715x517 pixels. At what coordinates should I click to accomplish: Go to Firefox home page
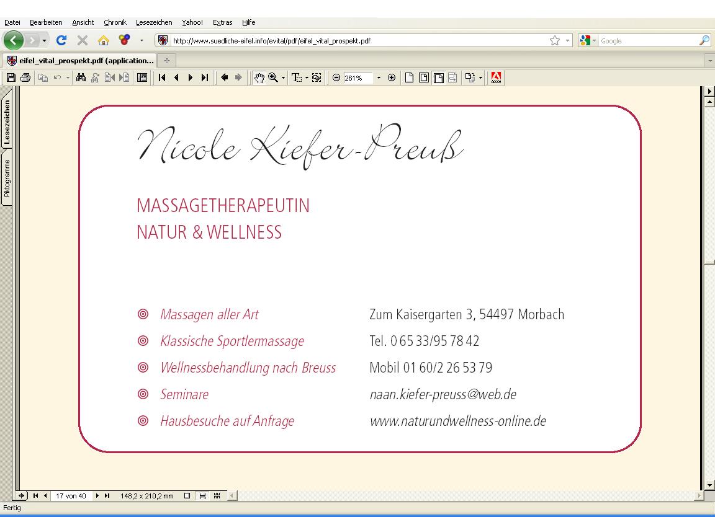[x=104, y=40]
